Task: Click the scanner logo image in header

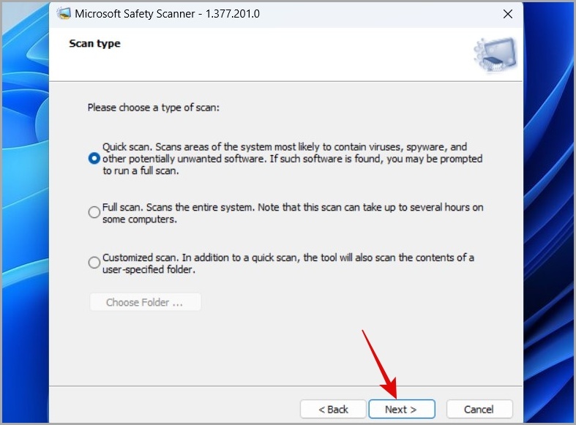Action: coord(495,55)
